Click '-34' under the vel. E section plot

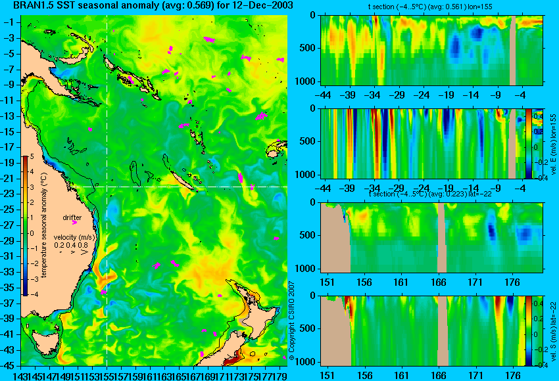pos(372,188)
